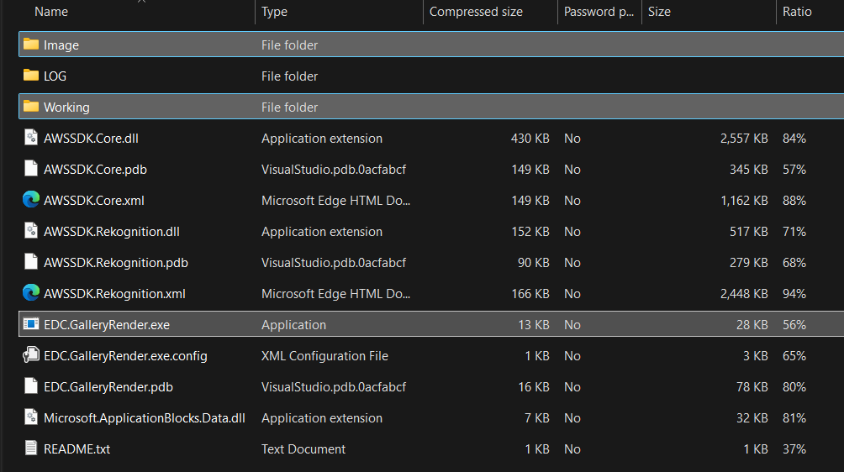This screenshot has height=472, width=844.
Task: Click the 16 KB compressed size cell
Action: (534, 387)
